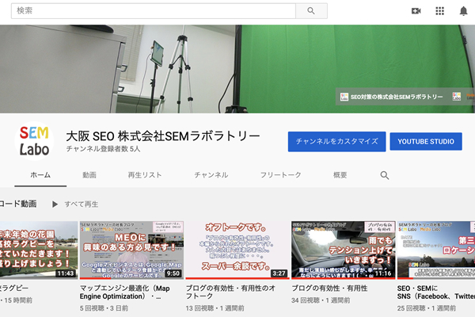Image resolution: width=475 pixels, height=317 pixels.
Task: Click the search magnifier button
Action: pos(311,11)
